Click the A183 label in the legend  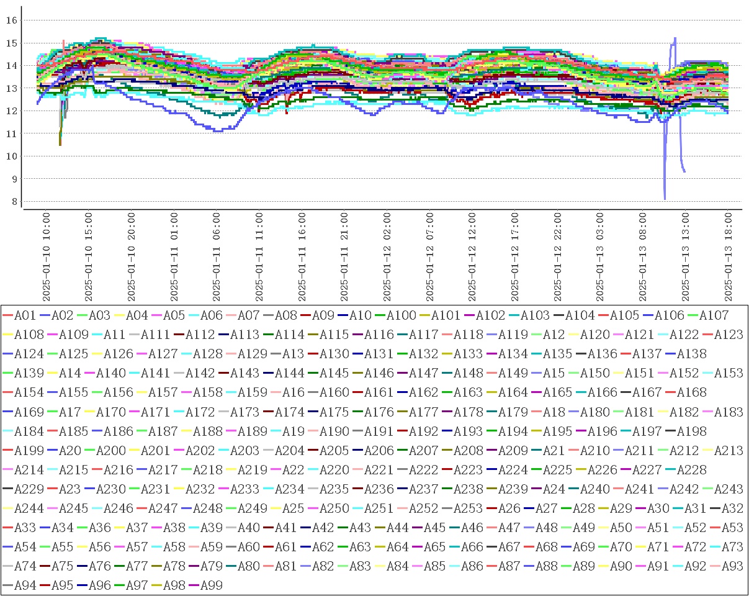(x=729, y=412)
